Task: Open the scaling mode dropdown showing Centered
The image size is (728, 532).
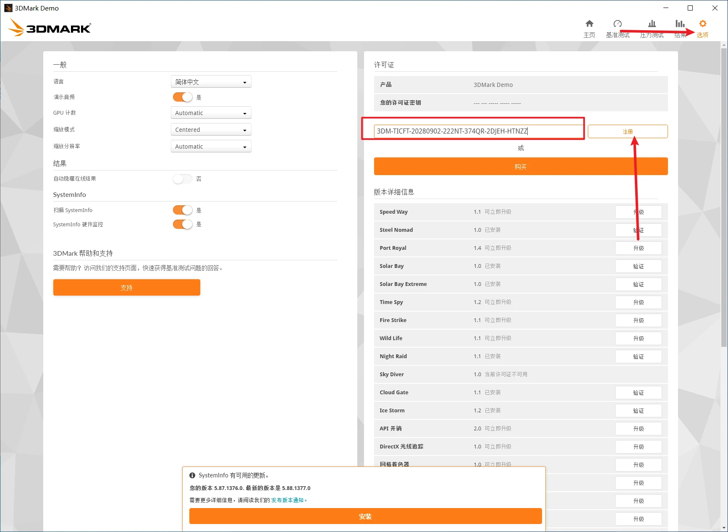Action: coord(211,130)
